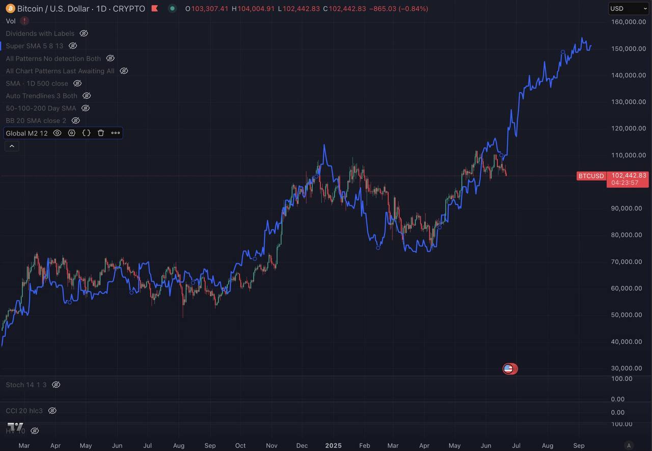652x451 pixels.
Task: Hide the Global M2 12 indicator
Action: (x=57, y=133)
